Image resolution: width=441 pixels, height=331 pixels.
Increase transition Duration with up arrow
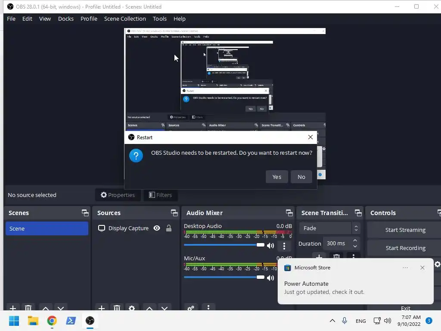tap(355, 240)
